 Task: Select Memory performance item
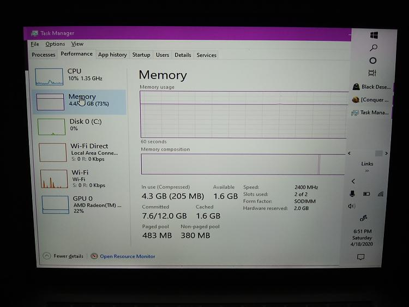click(79, 102)
